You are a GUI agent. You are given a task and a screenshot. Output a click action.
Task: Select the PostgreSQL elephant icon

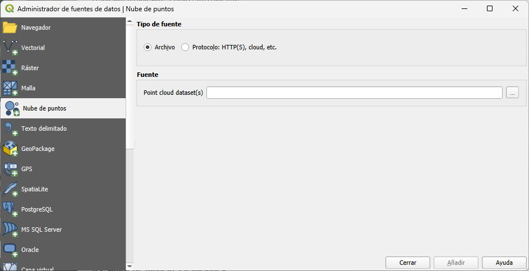10,209
